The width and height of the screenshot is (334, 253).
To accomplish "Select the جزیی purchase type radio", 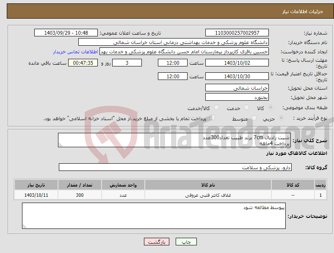I will coord(281,118).
